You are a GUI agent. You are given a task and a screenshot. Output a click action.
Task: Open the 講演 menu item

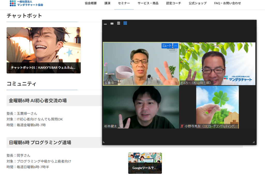click(107, 3)
